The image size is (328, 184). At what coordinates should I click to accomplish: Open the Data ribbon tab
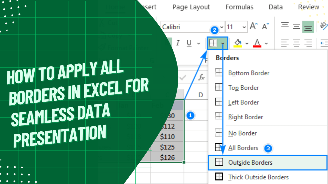click(x=275, y=7)
